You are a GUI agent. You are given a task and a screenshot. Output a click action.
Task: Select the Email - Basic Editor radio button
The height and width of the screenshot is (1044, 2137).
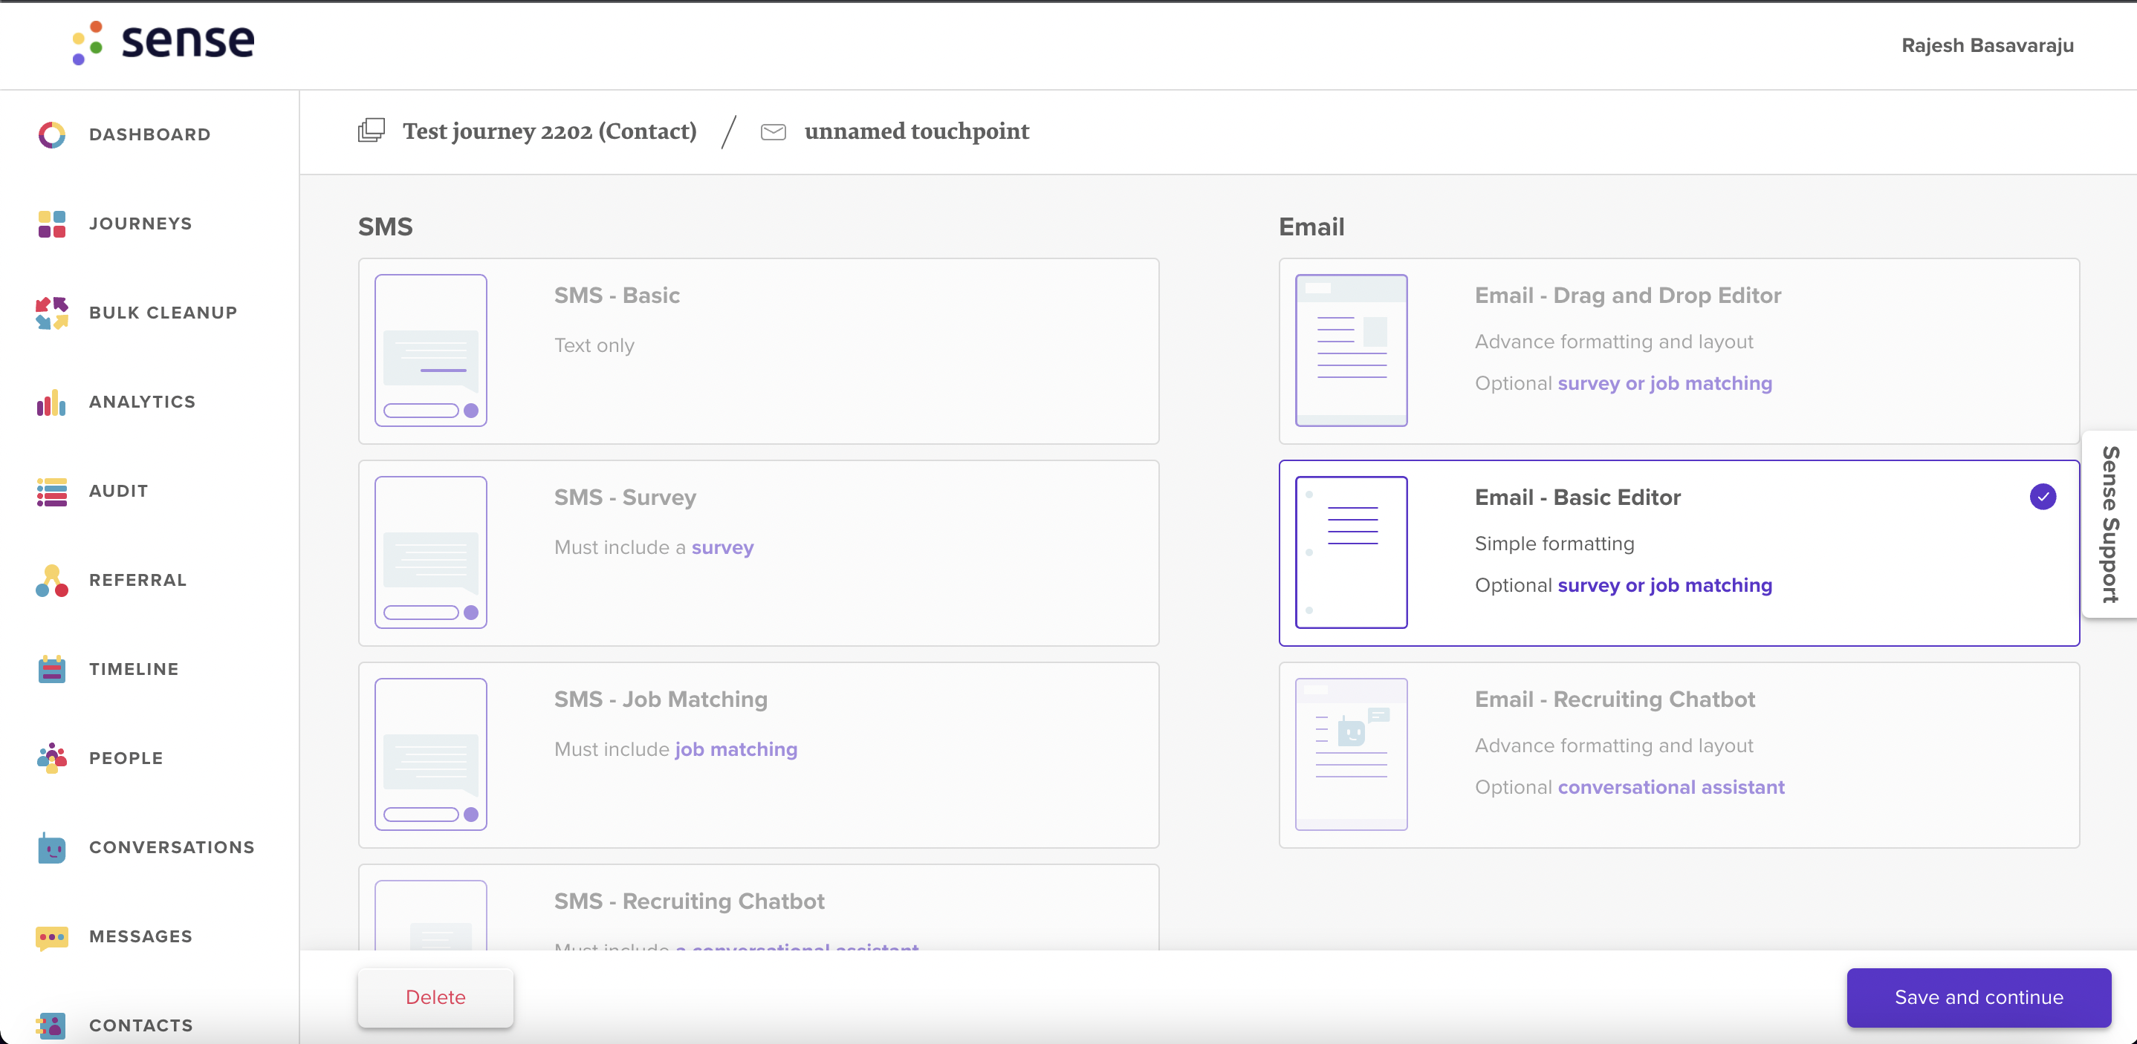point(2043,497)
